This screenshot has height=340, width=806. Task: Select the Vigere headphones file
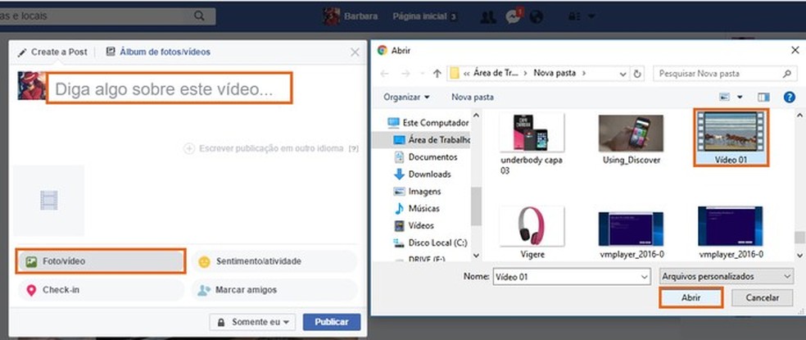pyautogui.click(x=532, y=232)
